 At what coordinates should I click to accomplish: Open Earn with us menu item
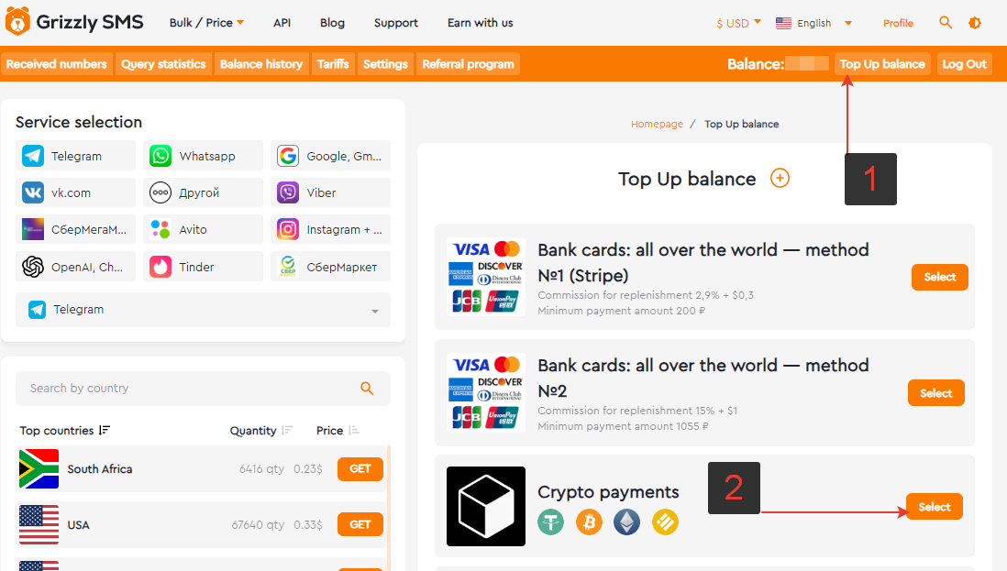(480, 23)
